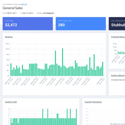Click the $0 label on Revenue axis
The image size is (125, 125).
[x=8, y=76]
